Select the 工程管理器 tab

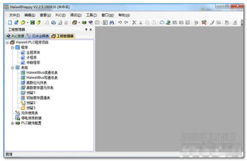click(63, 36)
